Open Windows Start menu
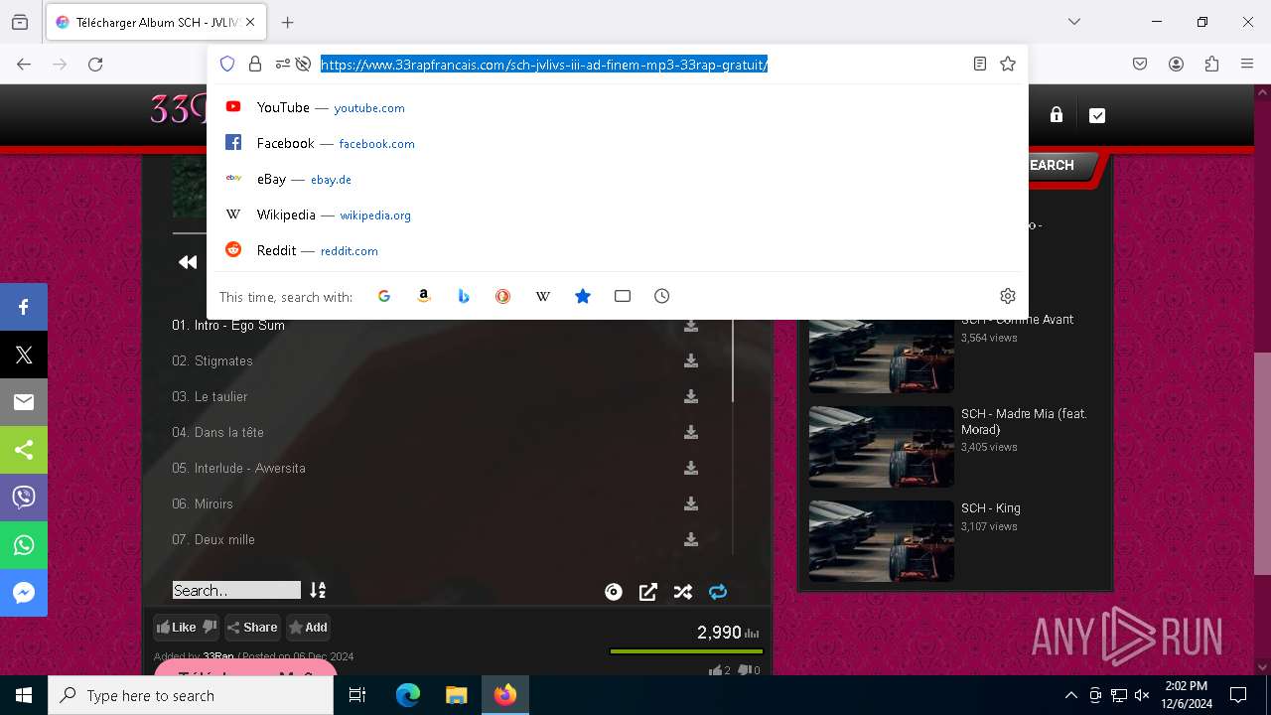 (24, 695)
